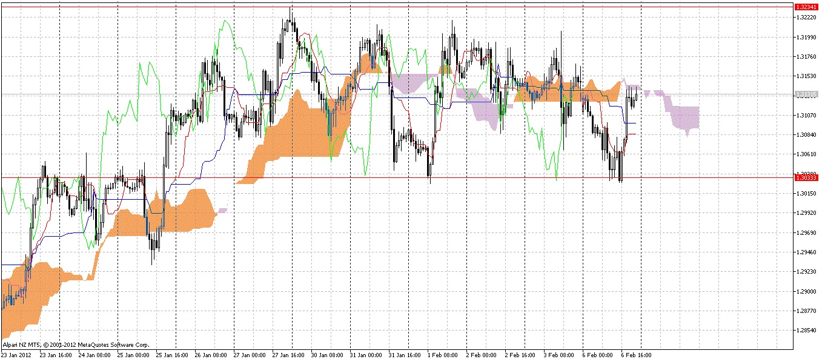Click the 1.31070 price scale label
Viewport: 825px width, 362px height.
click(806, 115)
